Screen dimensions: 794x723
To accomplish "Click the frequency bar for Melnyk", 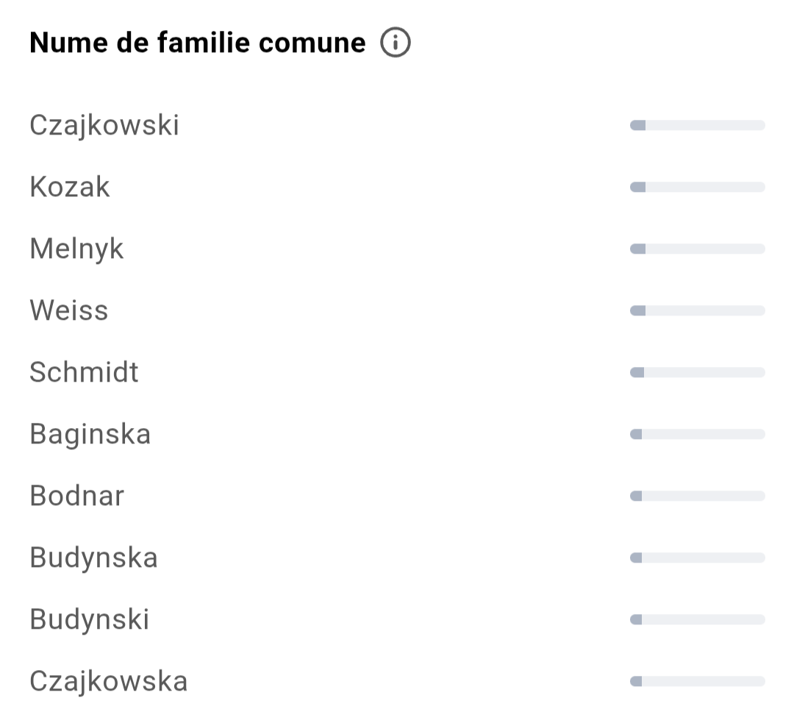I will click(697, 249).
